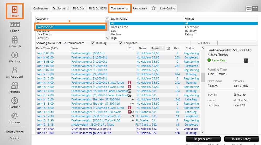The height and width of the screenshot is (145, 261).
Task: Select Re-Entry format
Action: coord(221,31)
